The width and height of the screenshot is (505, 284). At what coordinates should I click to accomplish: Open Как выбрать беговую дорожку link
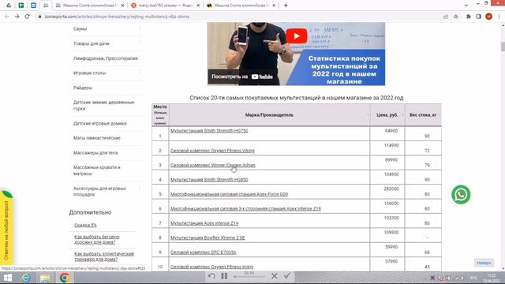point(96,239)
